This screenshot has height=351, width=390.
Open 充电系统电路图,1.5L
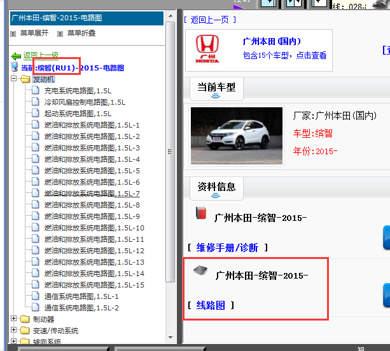point(78,91)
